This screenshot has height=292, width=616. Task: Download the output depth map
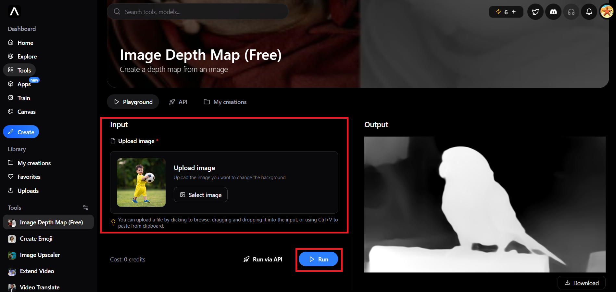582,283
